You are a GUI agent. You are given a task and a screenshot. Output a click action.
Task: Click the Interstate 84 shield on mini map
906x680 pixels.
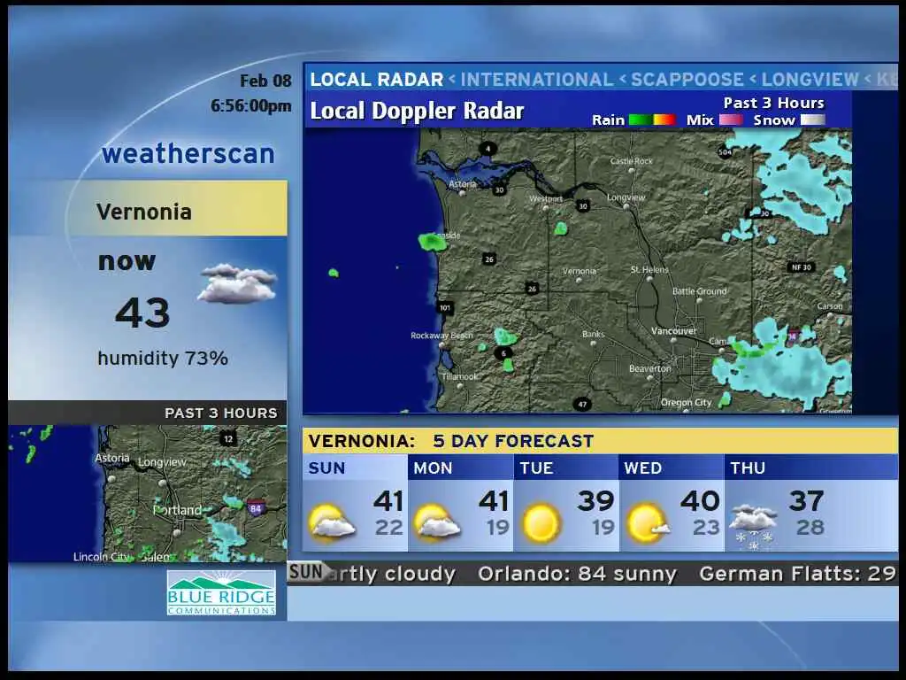(256, 507)
